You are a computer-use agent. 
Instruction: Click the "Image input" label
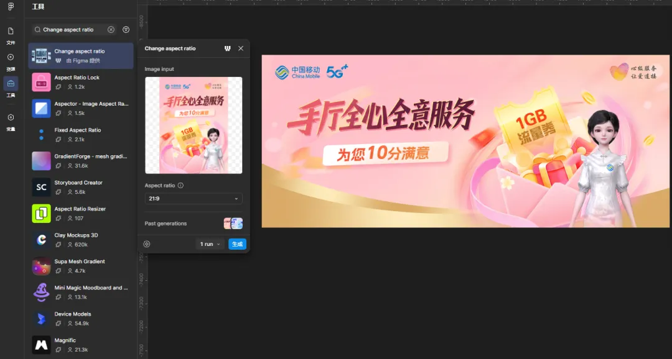pos(159,69)
